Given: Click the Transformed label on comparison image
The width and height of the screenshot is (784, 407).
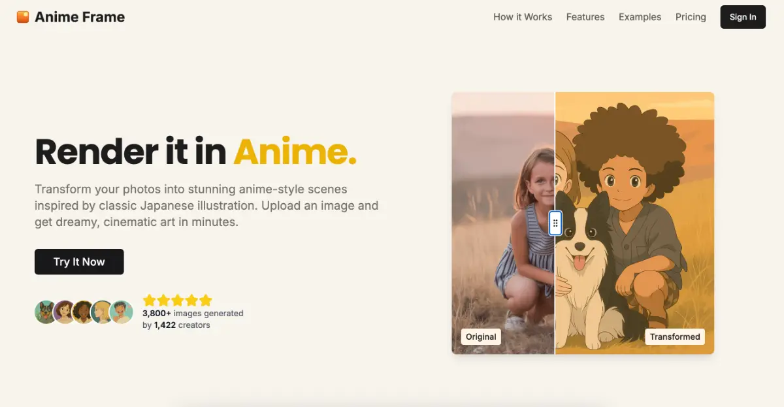Looking at the screenshot, I should pyautogui.click(x=675, y=337).
